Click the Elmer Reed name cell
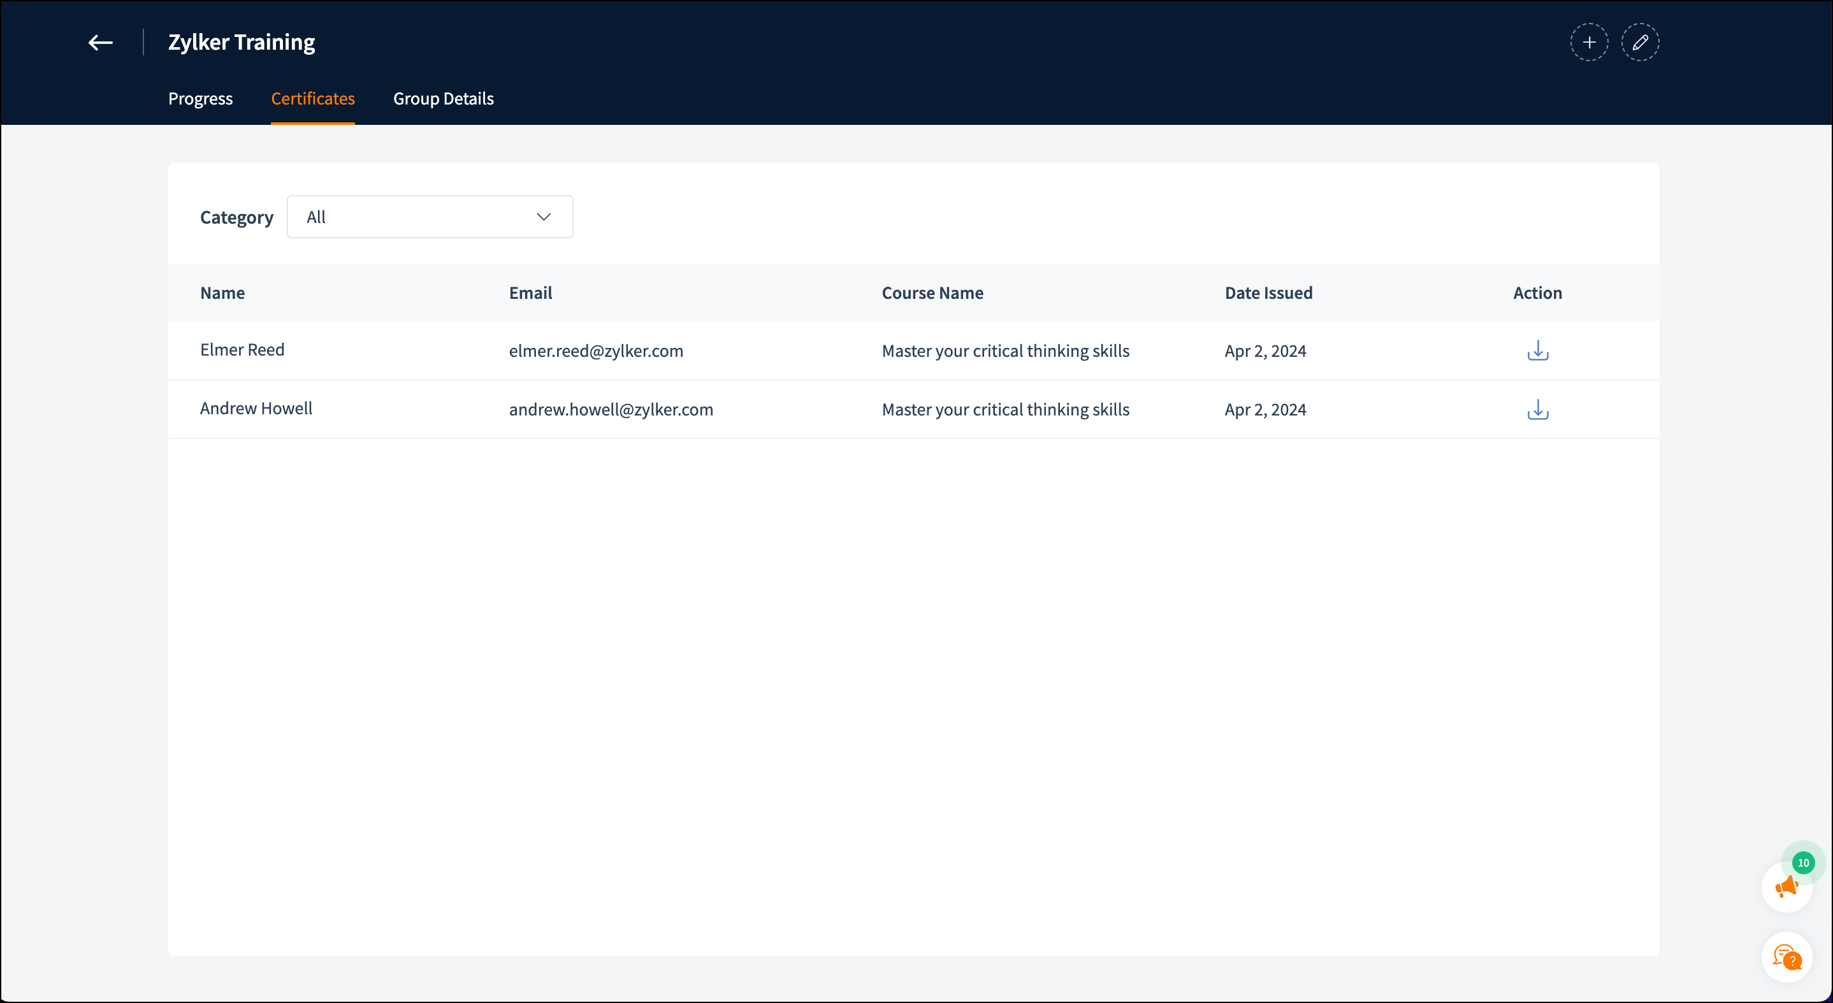Viewport: 1833px width, 1003px height. click(x=242, y=350)
